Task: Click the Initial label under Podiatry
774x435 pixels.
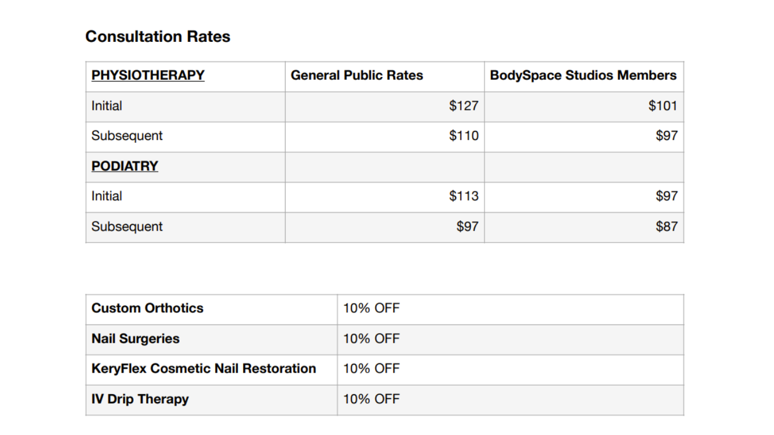Action: 107,196
